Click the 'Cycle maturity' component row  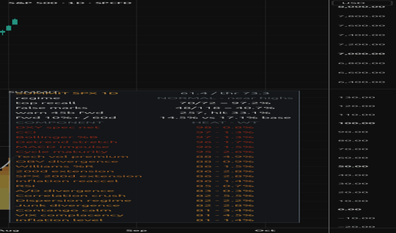[62, 152]
